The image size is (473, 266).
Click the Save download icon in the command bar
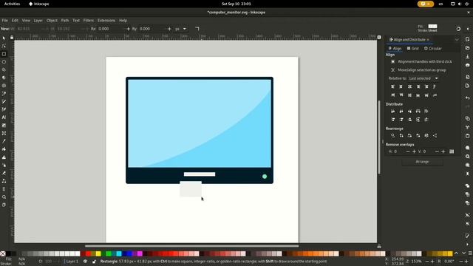pos(468,56)
